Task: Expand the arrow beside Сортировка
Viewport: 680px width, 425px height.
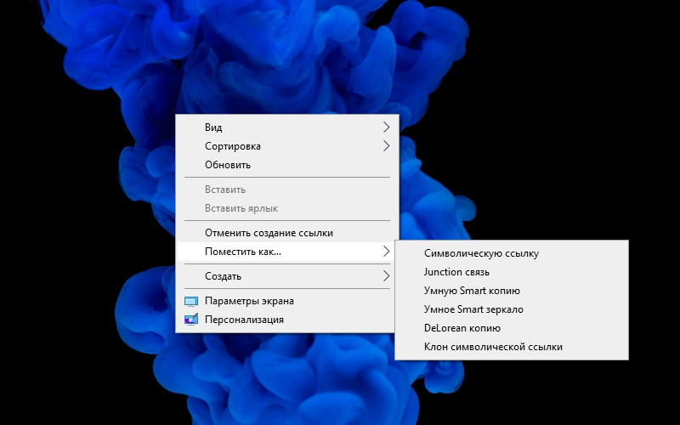Action: [x=386, y=146]
